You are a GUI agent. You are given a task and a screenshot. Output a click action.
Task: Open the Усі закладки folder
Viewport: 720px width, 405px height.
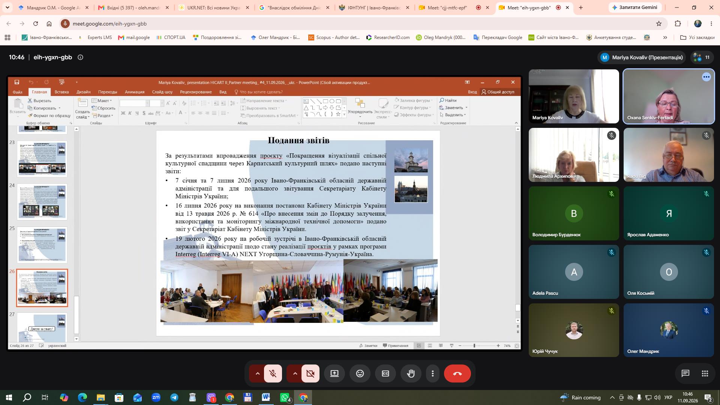[x=697, y=37]
